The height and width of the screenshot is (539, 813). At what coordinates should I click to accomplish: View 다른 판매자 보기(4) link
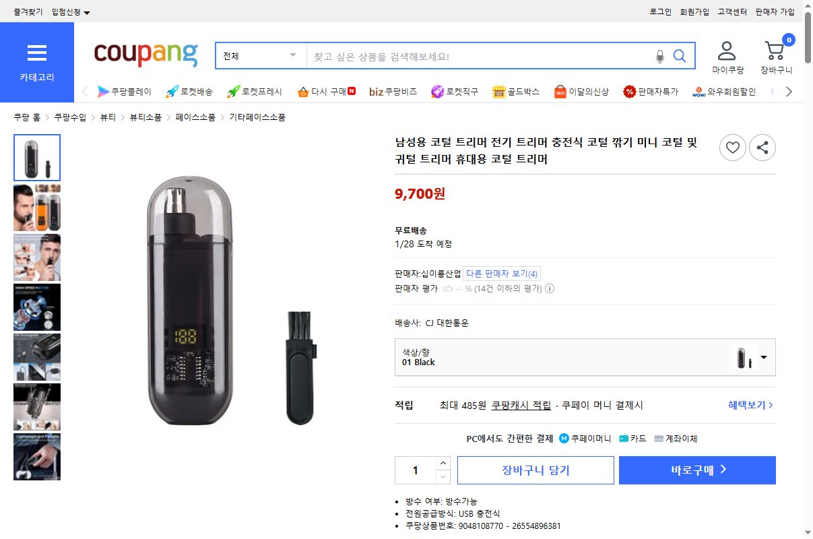(x=502, y=273)
